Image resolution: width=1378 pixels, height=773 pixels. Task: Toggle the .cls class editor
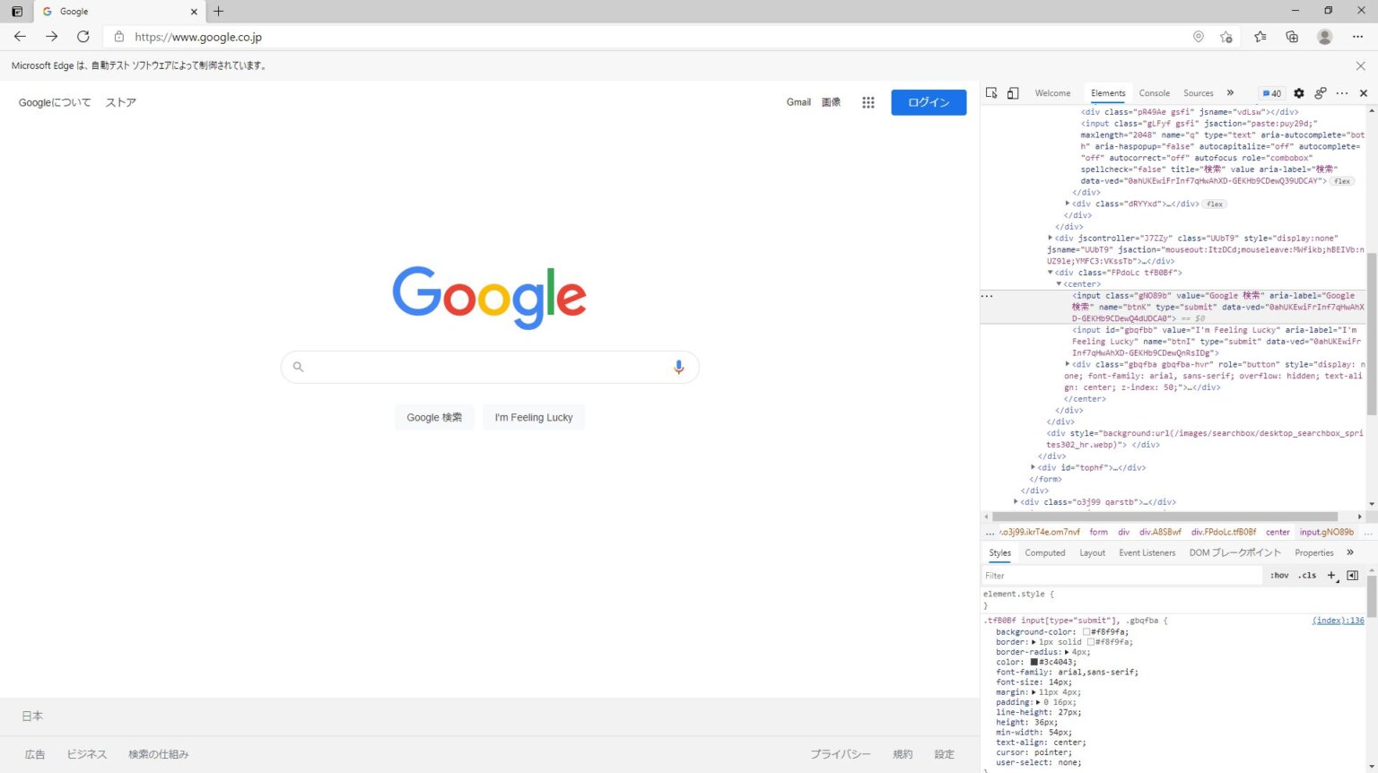(x=1307, y=576)
